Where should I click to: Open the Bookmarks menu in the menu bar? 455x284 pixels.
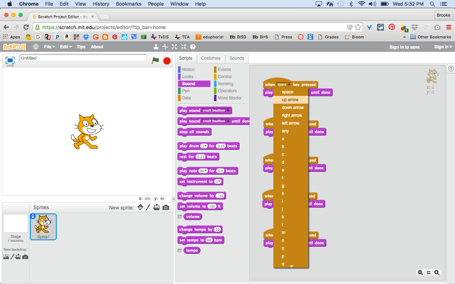tap(128, 4)
